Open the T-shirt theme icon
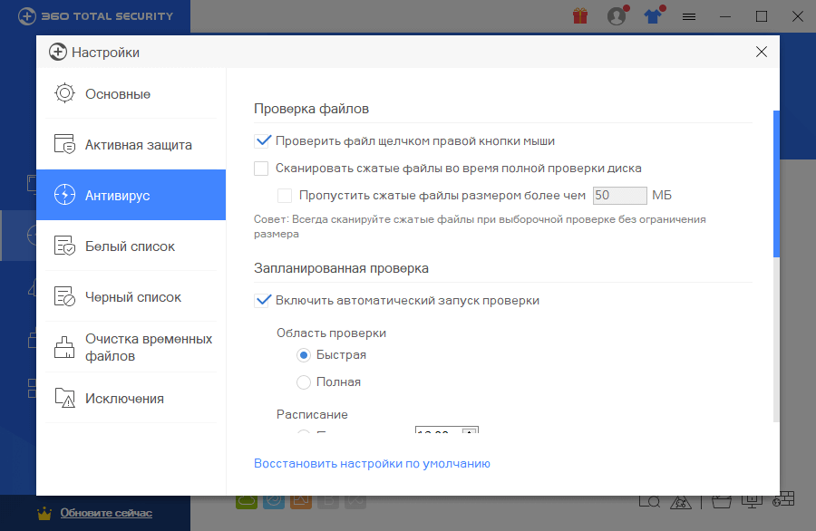 coord(654,16)
